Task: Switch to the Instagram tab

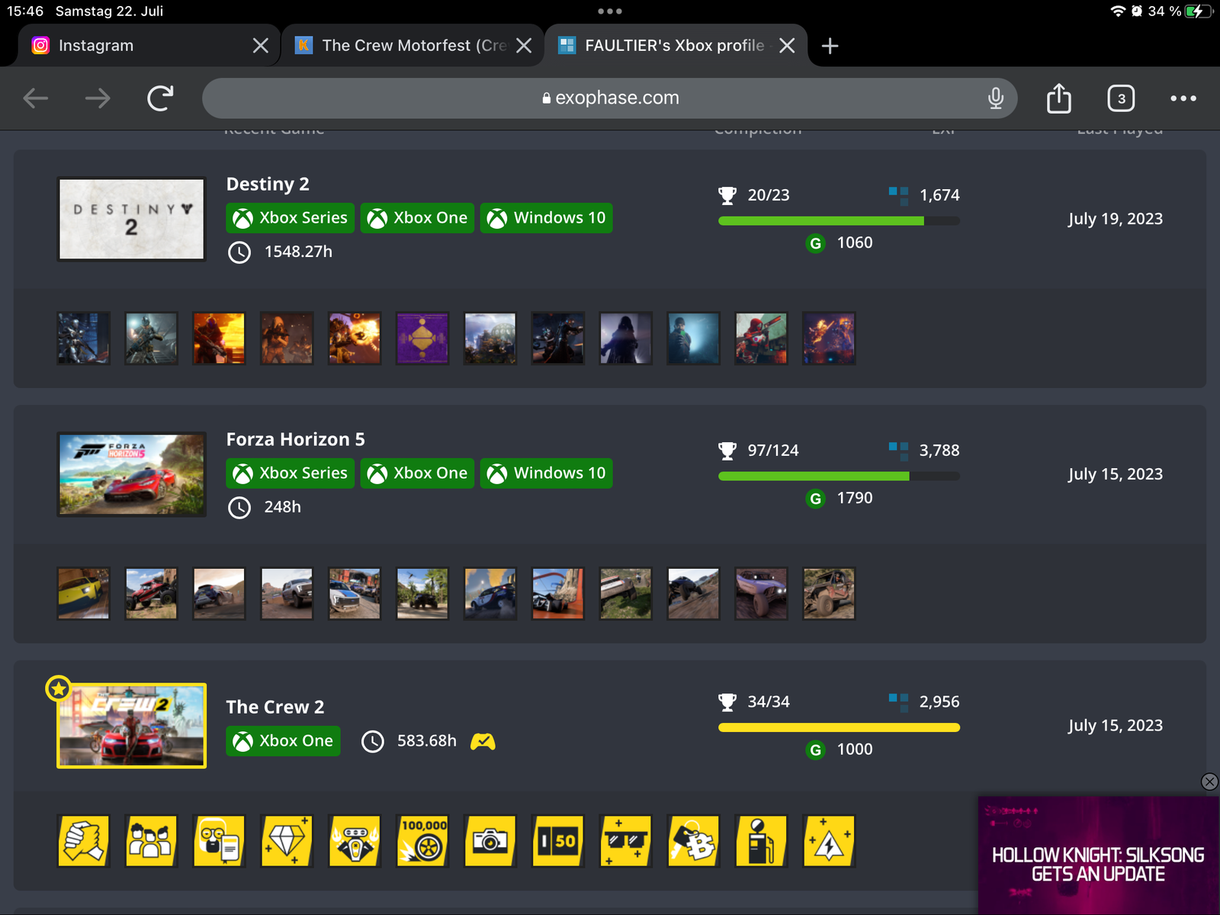Action: pyautogui.click(x=149, y=46)
